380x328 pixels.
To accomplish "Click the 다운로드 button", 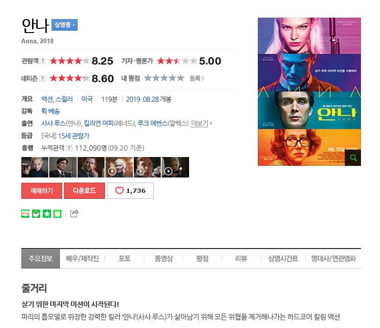I will pos(85,191).
